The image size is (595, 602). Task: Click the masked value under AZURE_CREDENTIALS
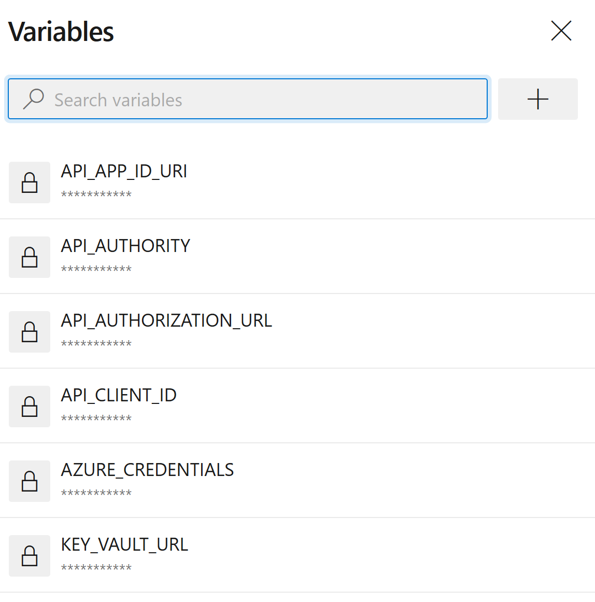click(96, 493)
